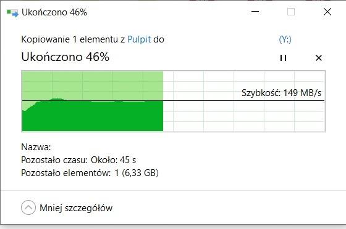This screenshot has height=229, width=346.
Task: Cancel the copy with the small X
Action: pyautogui.click(x=319, y=58)
